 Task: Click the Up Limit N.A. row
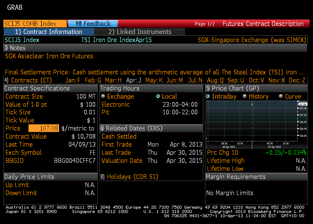51,185
